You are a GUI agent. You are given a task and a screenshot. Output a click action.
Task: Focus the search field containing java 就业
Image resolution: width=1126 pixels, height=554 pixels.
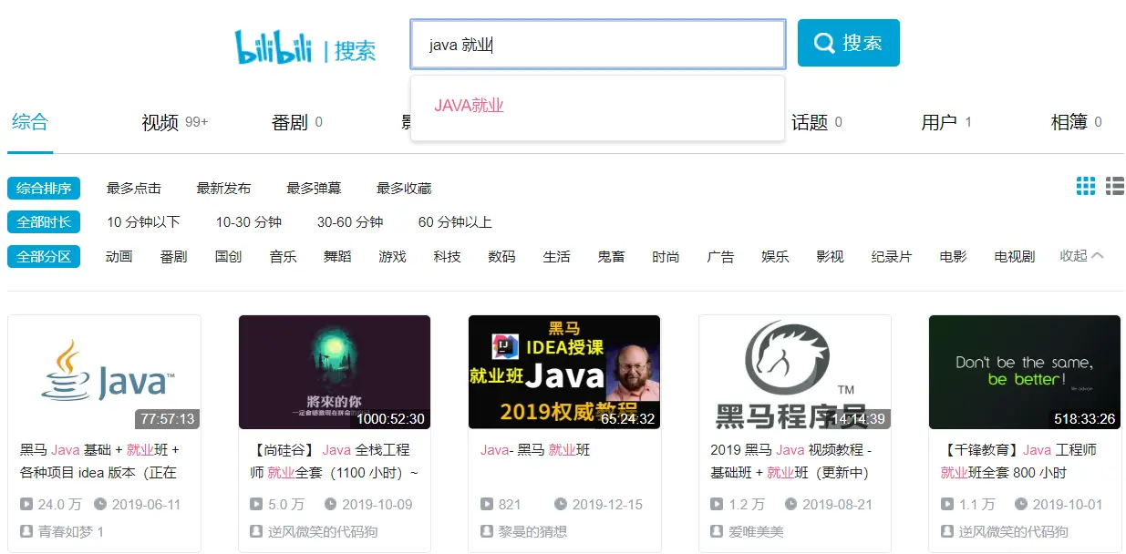597,45
